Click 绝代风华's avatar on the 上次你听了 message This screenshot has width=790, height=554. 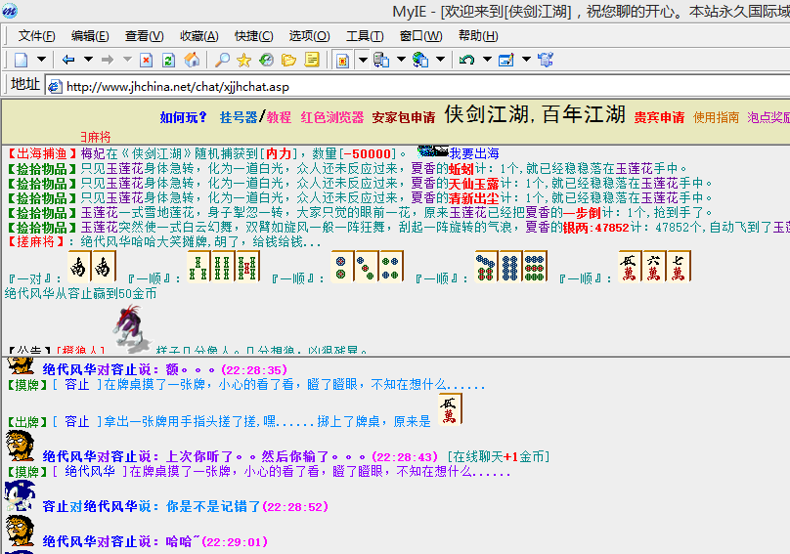tap(21, 446)
